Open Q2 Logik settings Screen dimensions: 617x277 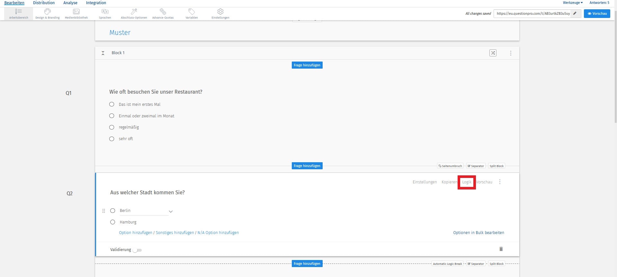[x=467, y=182]
